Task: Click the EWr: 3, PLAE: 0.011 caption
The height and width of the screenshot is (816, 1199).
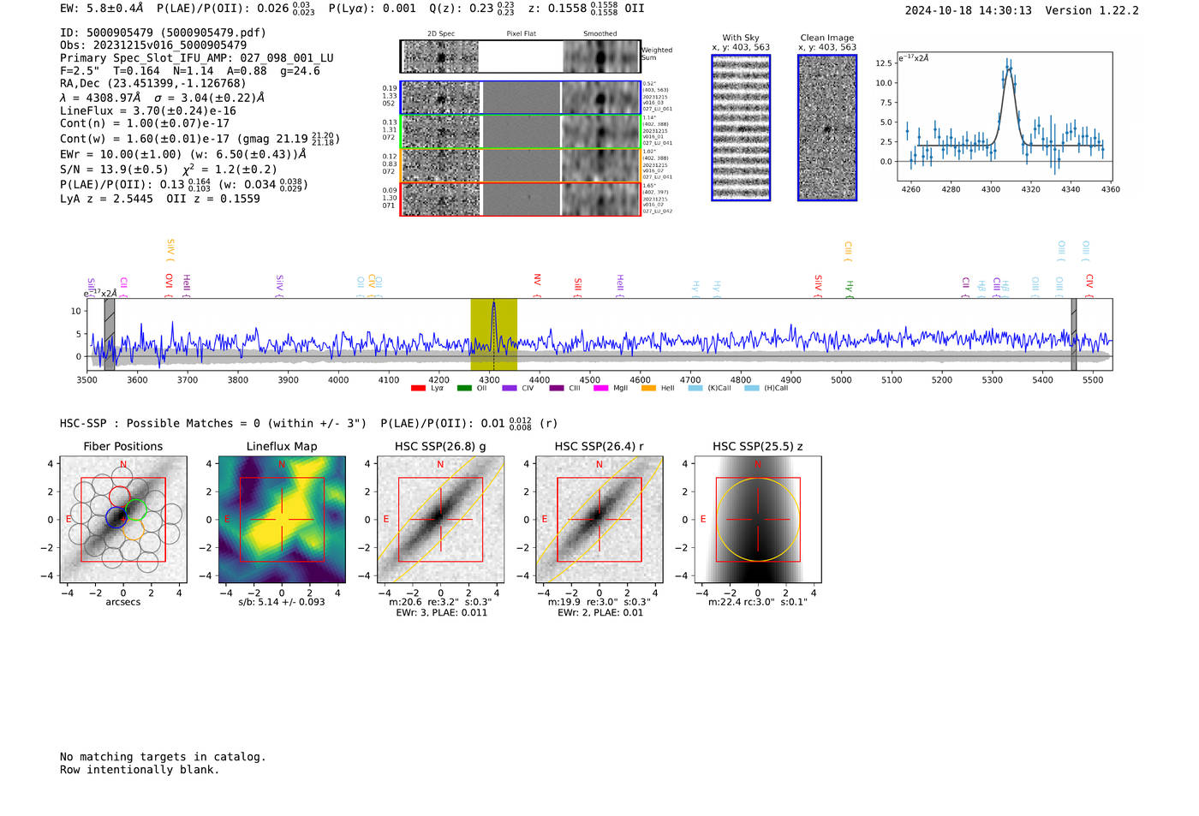Action: tap(441, 613)
